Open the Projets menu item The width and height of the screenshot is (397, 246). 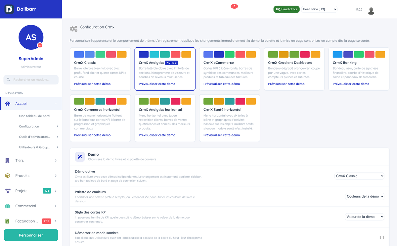coord(31,191)
